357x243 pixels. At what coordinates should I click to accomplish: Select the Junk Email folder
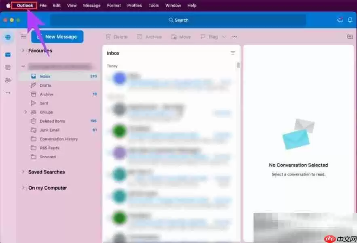click(x=49, y=130)
